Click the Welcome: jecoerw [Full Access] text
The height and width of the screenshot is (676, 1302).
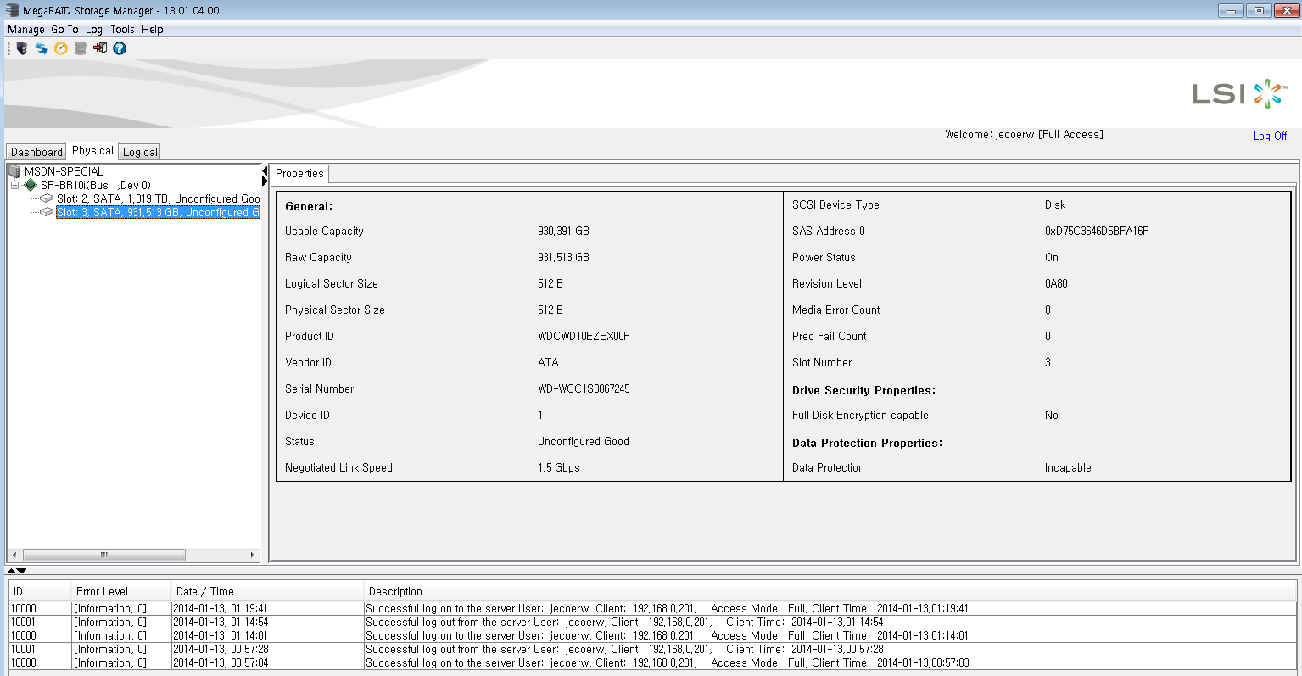1024,134
